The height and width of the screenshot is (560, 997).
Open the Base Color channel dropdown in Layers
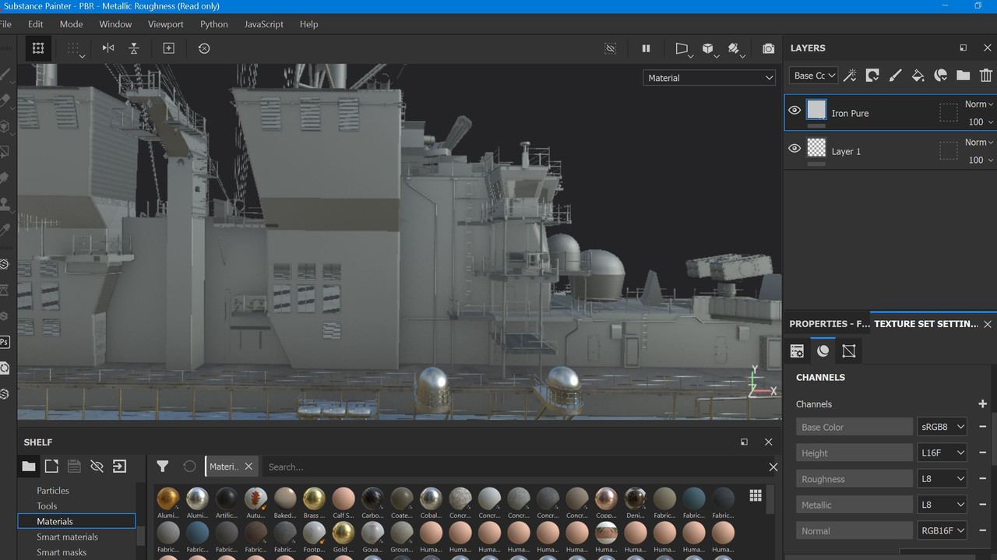point(814,76)
